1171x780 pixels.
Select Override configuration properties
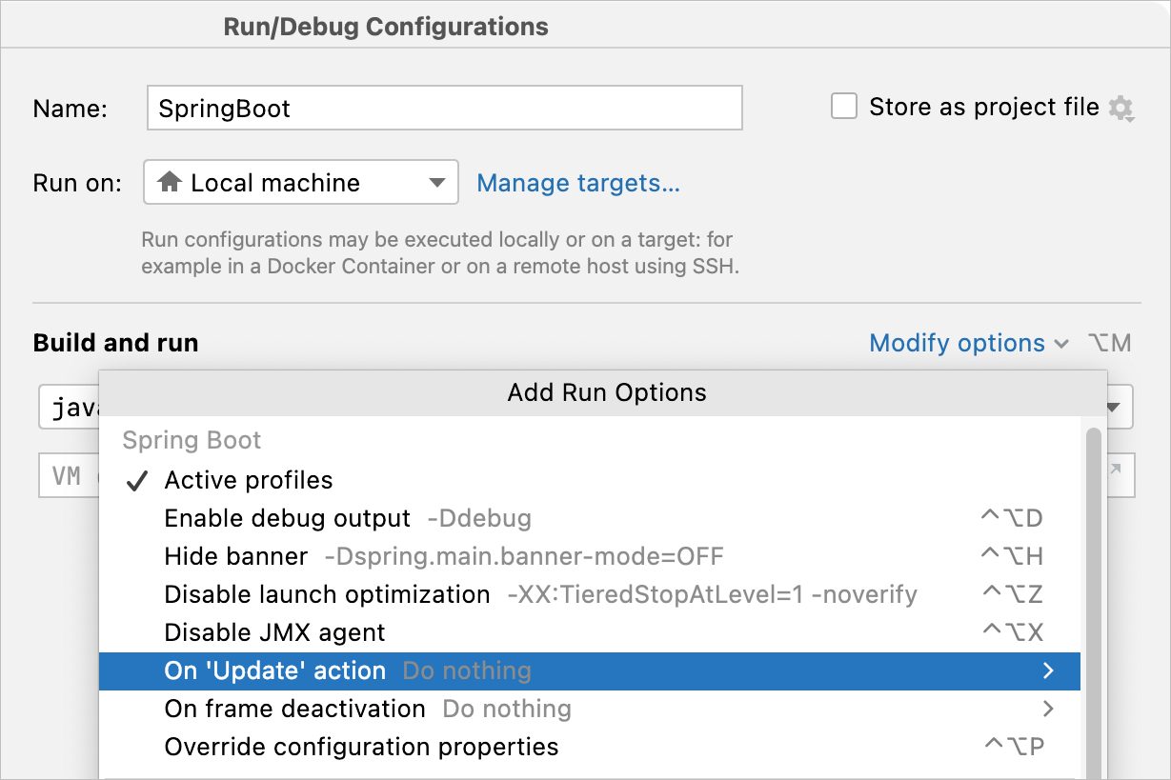(x=362, y=747)
